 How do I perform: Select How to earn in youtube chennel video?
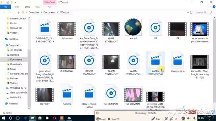(x=199, y=29)
